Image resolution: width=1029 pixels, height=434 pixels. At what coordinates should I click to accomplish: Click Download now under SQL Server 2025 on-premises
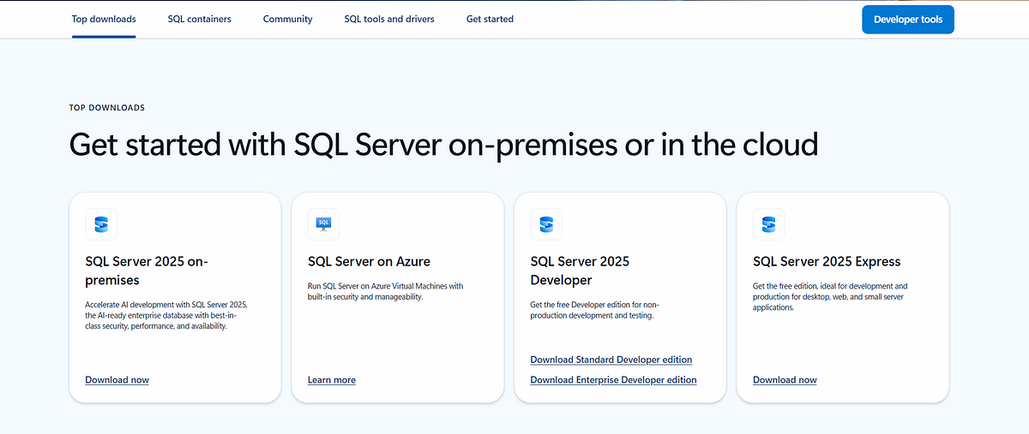[117, 380]
